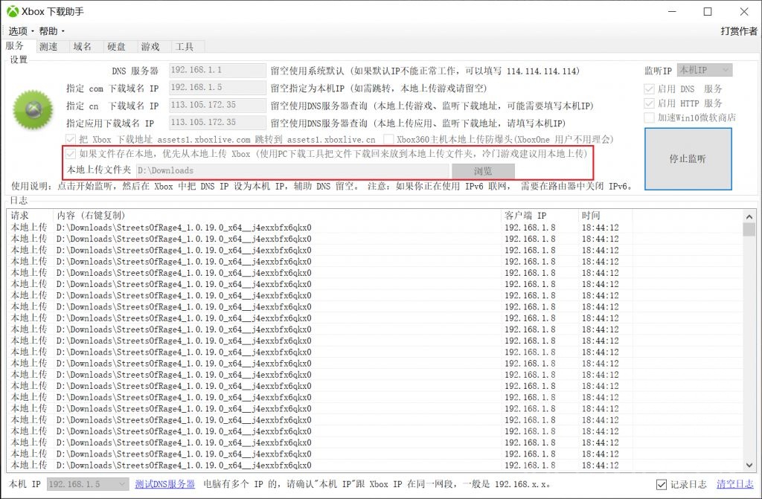The image size is (762, 499).
Task: Open the 监听IP dropdown
Action: pyautogui.click(x=704, y=69)
